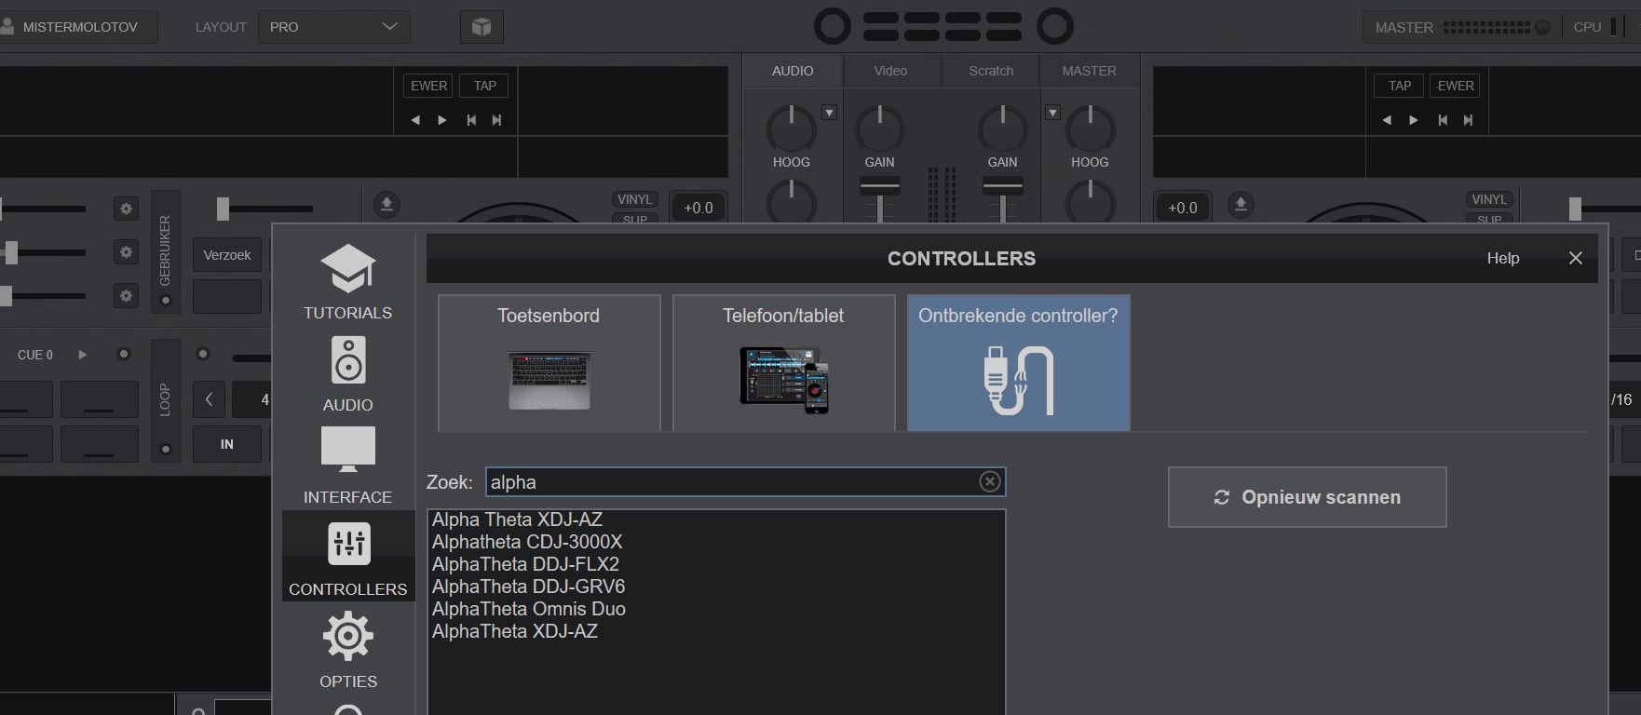Open the Interface settings monitor icon
1641x715 pixels.
point(347,451)
